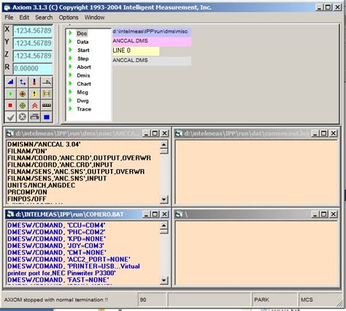Screen dimensions: 346x311
Task: Click the Y coordinate value field
Action: point(33,43)
